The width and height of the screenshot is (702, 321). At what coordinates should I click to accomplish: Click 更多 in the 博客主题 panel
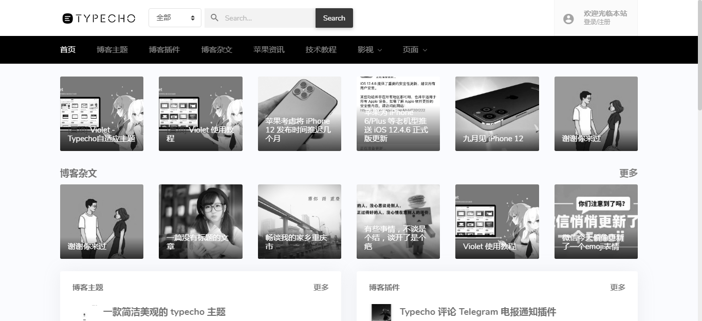click(321, 288)
